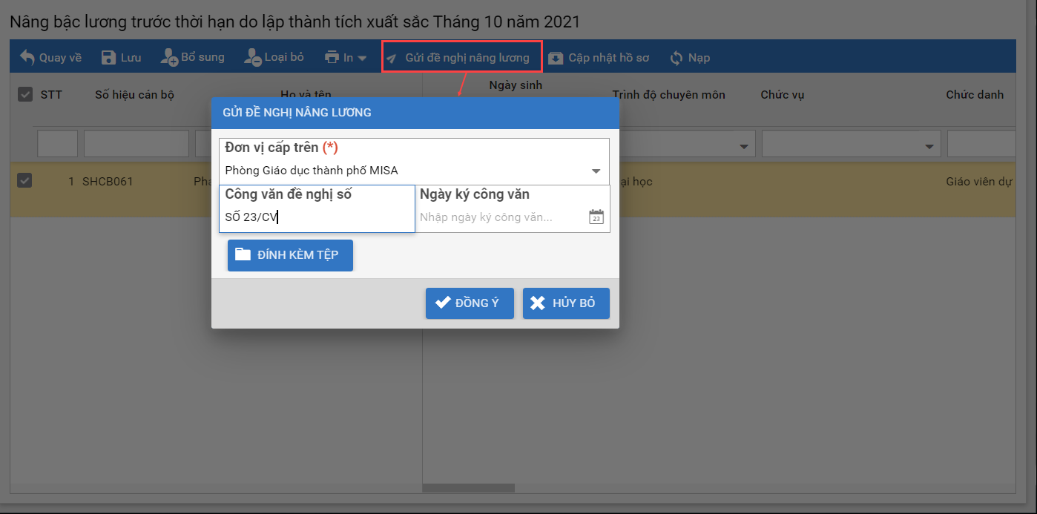Click the ĐÍNH KÈM TỆP attach button
The height and width of the screenshot is (514, 1037).
(290, 255)
